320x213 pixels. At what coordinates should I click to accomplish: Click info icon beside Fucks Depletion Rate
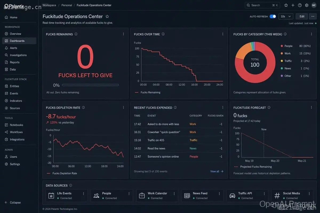[83, 108]
